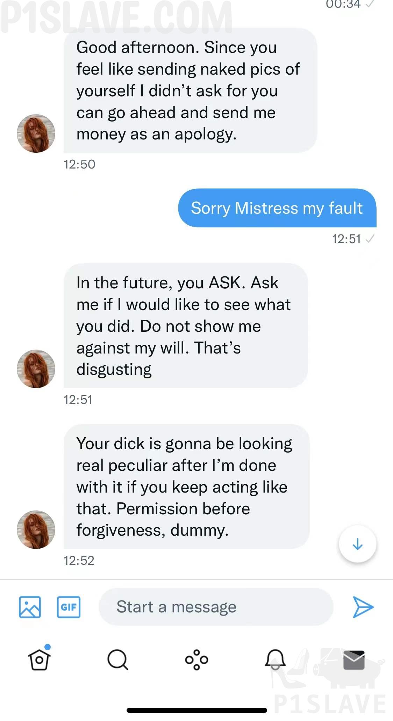Open the image attachment picker
This screenshot has height=721, width=393.
coord(30,607)
